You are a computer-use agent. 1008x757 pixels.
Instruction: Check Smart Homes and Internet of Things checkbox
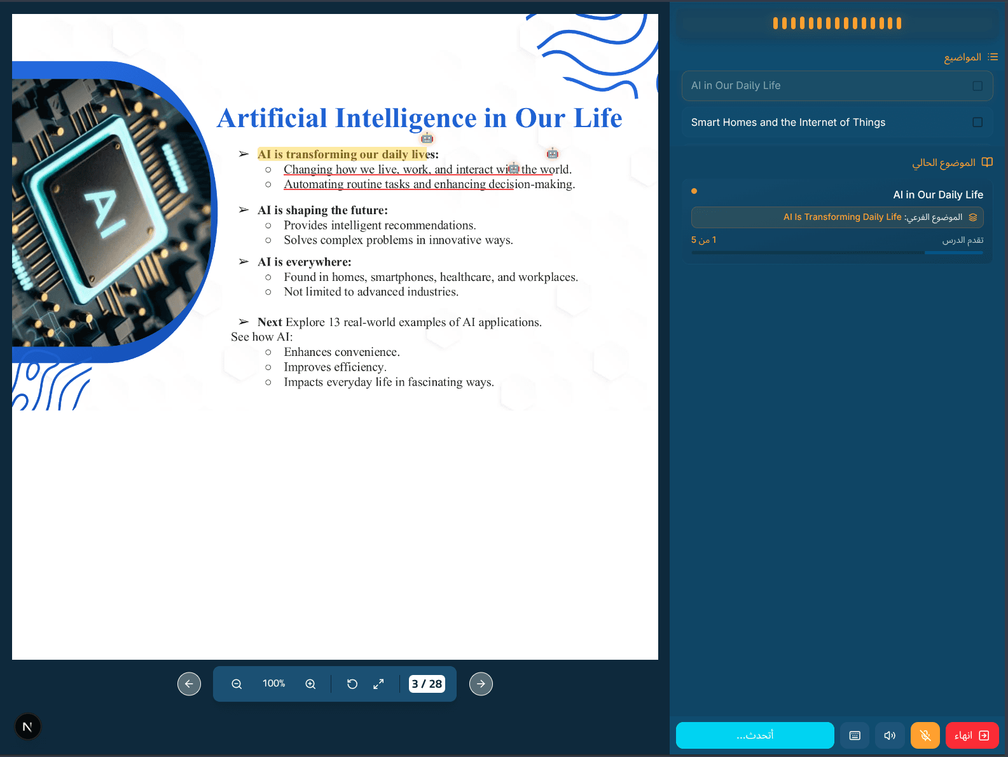977,122
